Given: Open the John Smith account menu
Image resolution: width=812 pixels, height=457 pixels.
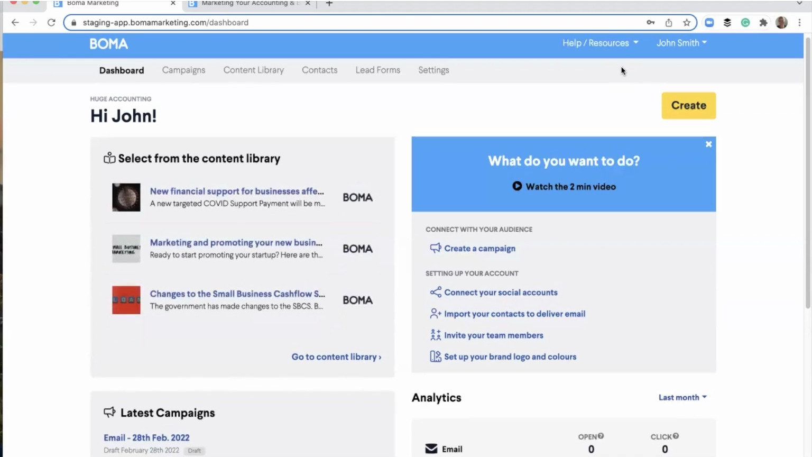Looking at the screenshot, I should point(681,43).
